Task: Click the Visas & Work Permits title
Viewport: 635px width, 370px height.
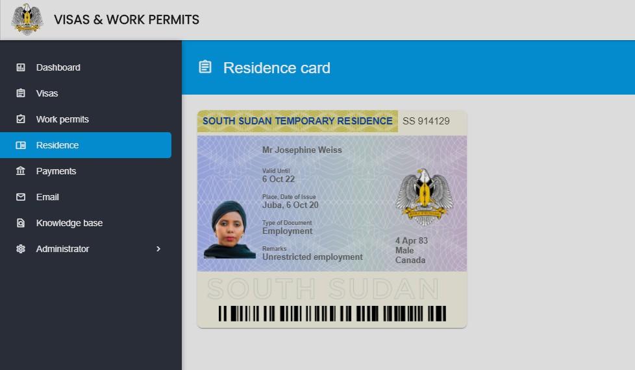Action: pos(127,20)
